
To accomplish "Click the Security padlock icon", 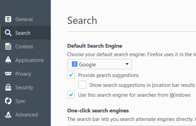I will click(x=8, y=87).
